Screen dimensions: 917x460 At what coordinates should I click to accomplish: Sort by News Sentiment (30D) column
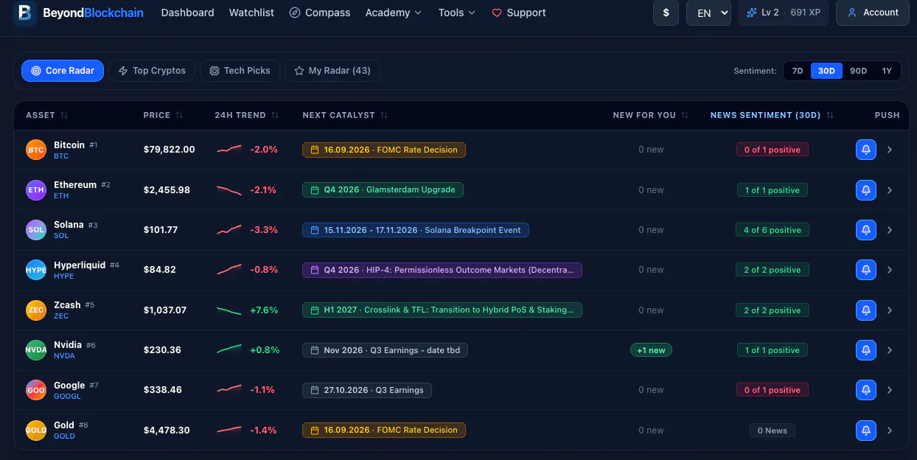[772, 115]
